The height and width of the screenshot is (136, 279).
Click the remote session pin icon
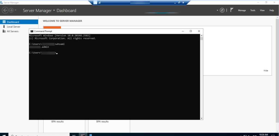[96, 2]
